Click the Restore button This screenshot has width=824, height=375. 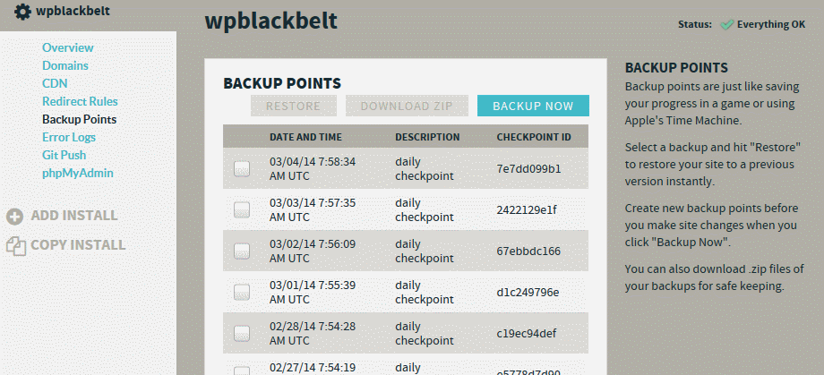pos(293,106)
